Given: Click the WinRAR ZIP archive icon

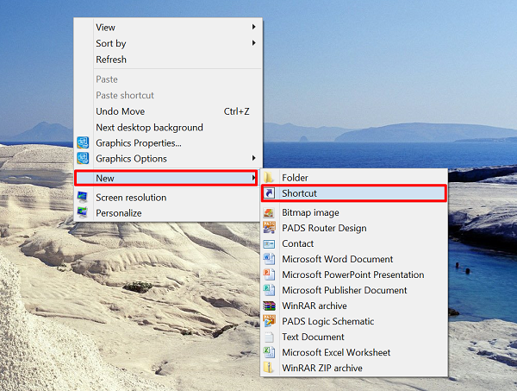Looking at the screenshot, I should click(x=269, y=368).
